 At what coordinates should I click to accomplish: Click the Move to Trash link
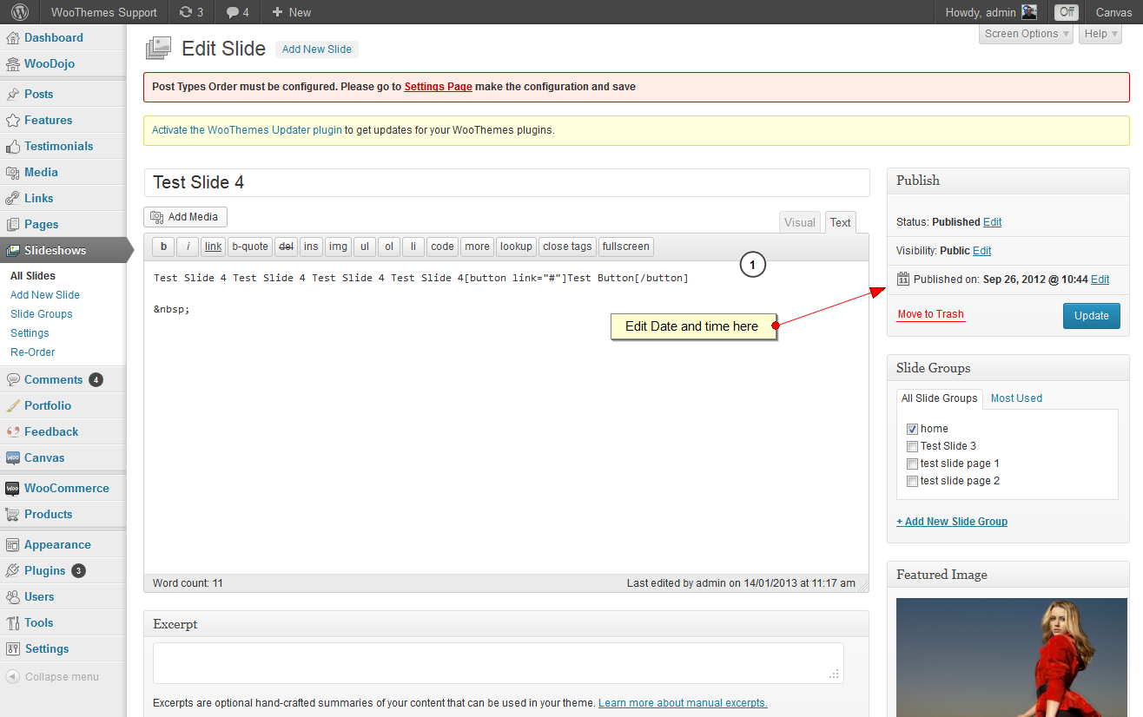930,314
